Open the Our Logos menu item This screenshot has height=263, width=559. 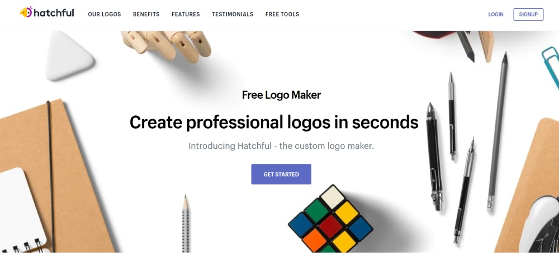click(x=105, y=14)
